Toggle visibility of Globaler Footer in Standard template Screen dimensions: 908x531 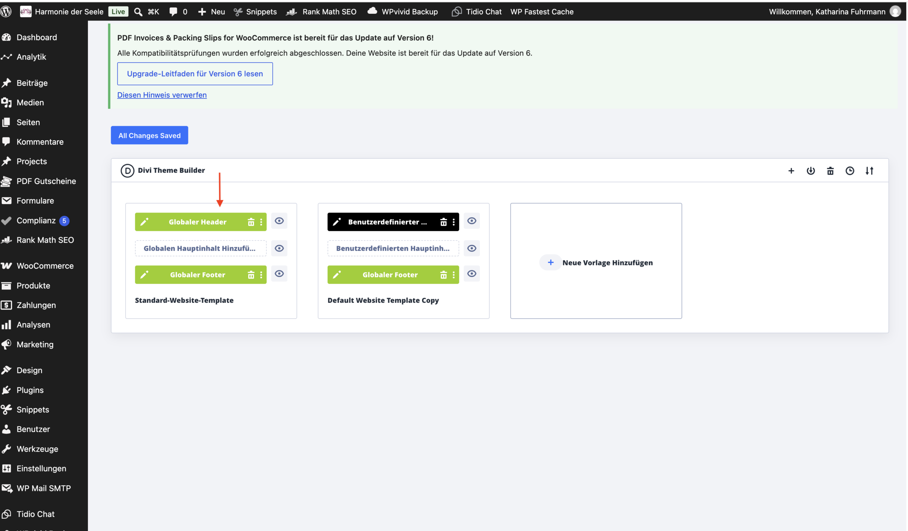click(x=279, y=274)
